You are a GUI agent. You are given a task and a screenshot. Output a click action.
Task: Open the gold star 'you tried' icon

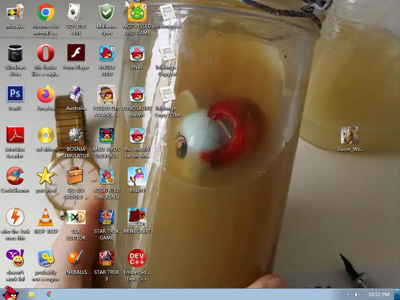pos(45,176)
